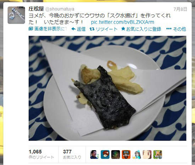View the 1,065 retweets list
The height and width of the screenshot is (165, 195).
tap(41, 154)
